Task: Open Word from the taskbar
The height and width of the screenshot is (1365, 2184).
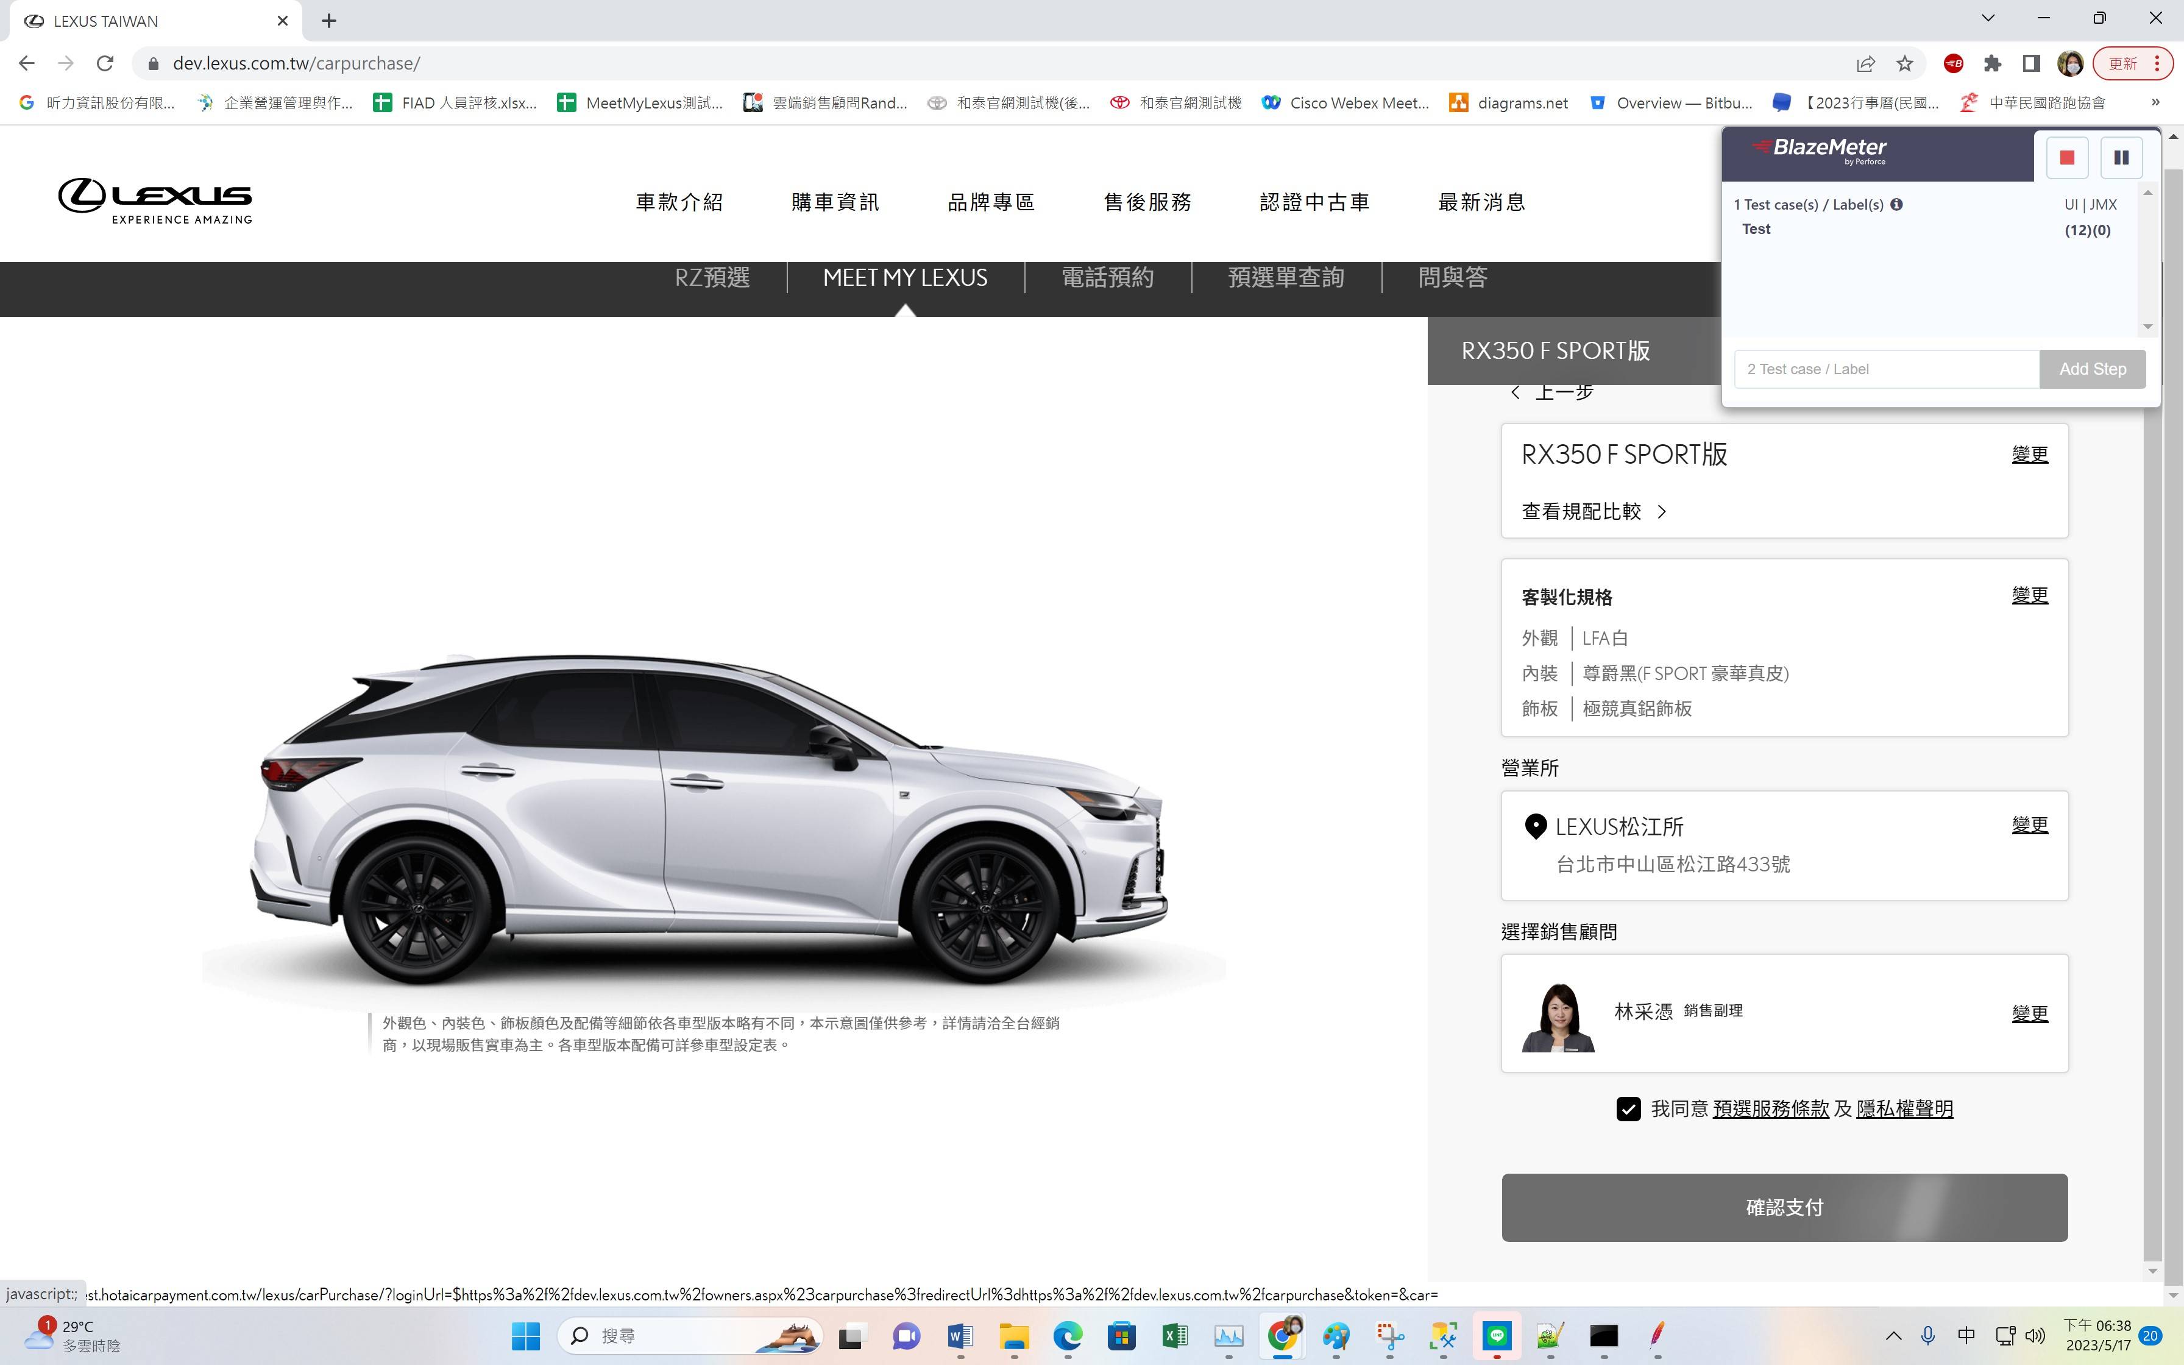Action: (x=960, y=1336)
